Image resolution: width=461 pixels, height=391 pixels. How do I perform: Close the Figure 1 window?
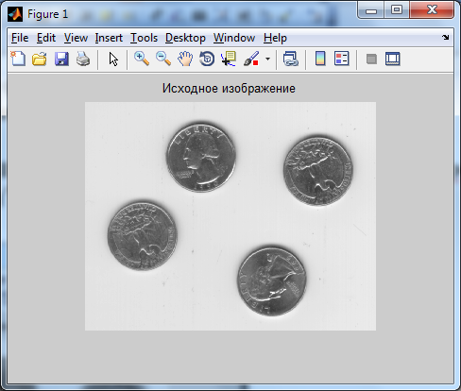(432, 10)
